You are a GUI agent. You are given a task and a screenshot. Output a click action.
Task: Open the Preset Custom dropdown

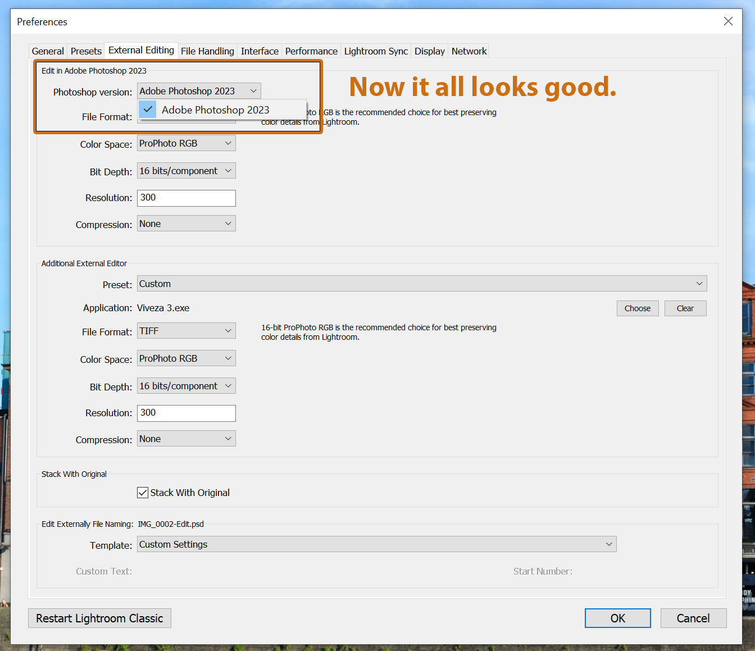pos(422,284)
